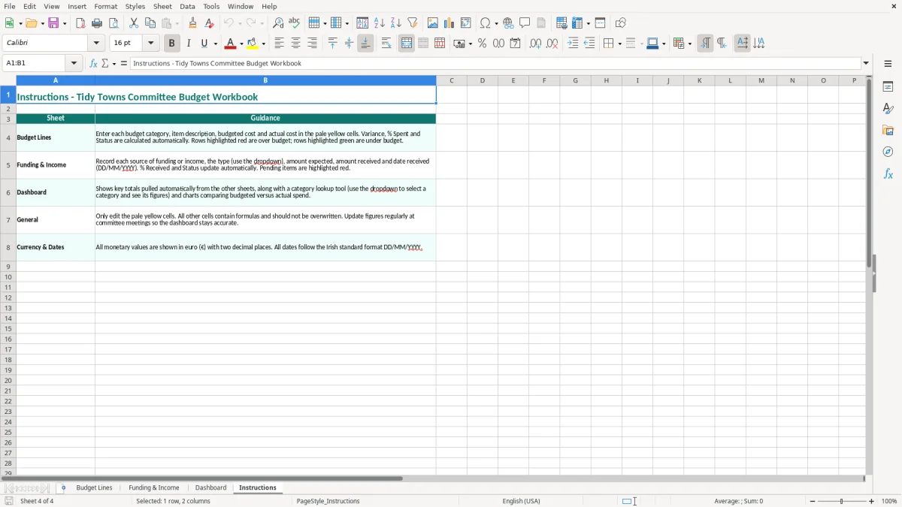Screen dimensions: 902x507
Task: Toggle Wrap Text for the cell
Action: (x=386, y=44)
